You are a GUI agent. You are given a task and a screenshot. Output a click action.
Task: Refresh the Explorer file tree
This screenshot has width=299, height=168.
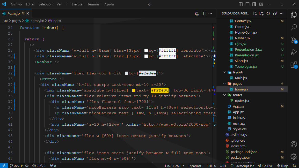pos(268,13)
